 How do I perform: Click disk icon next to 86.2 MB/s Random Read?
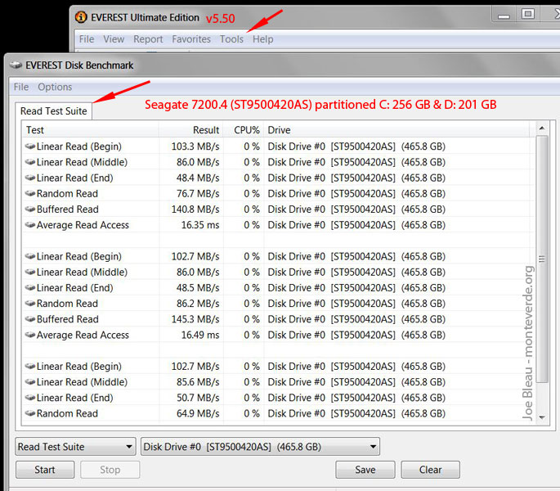click(30, 304)
